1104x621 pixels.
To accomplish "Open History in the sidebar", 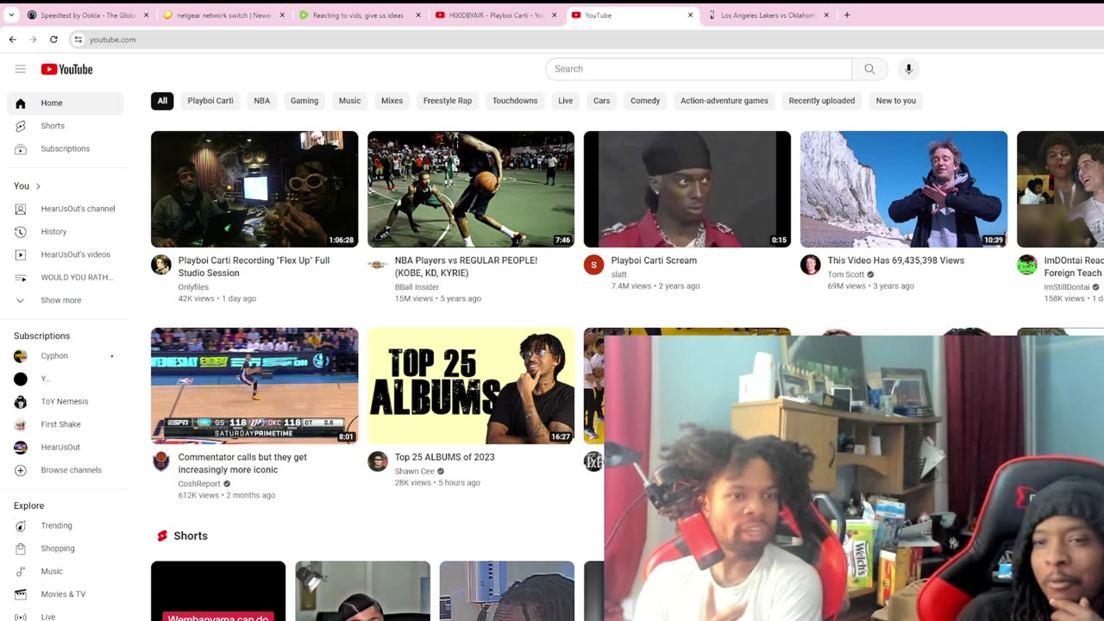I will pos(66,231).
